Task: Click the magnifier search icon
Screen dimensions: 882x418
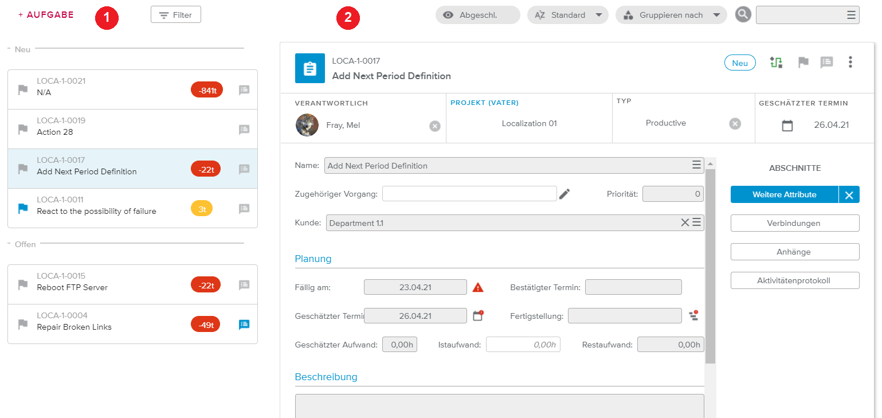Action: (x=743, y=15)
